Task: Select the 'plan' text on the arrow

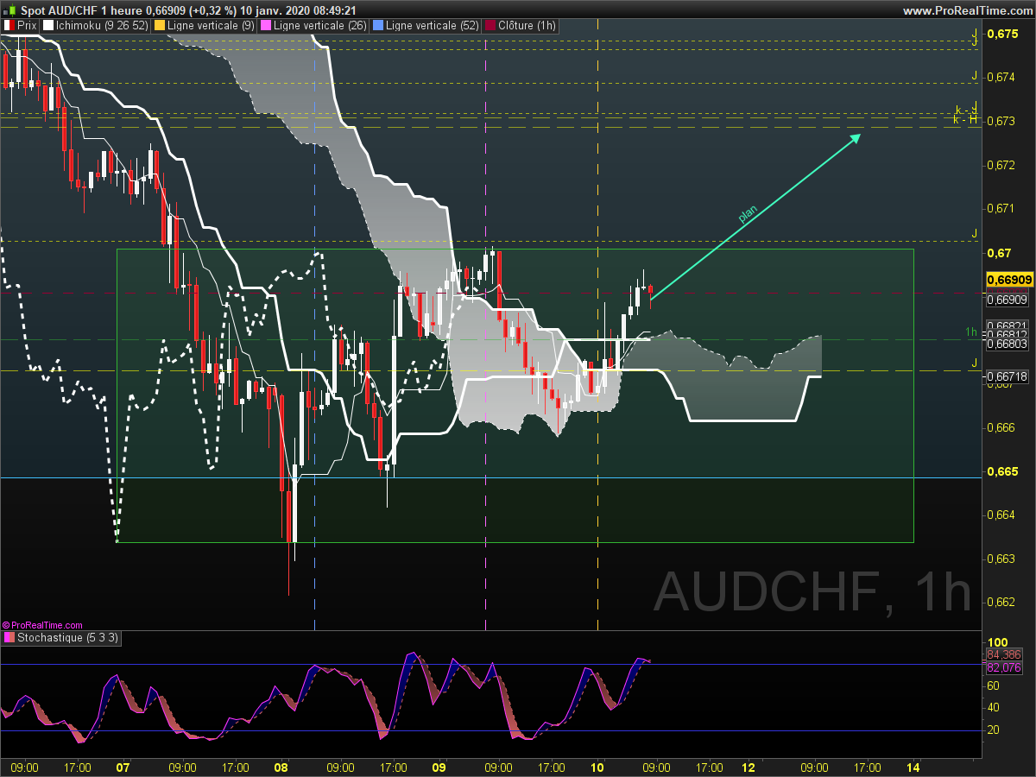Action: [x=748, y=215]
